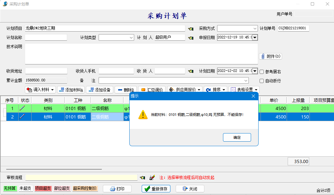
Task: Open the 计划类型 combo box
Action: pyautogui.click(x=131, y=38)
